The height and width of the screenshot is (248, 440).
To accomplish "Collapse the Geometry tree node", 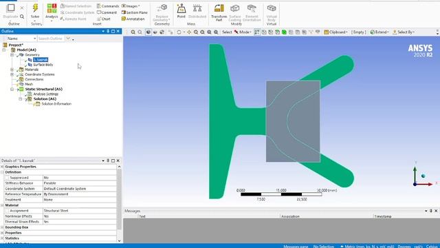I will click(x=12, y=55).
